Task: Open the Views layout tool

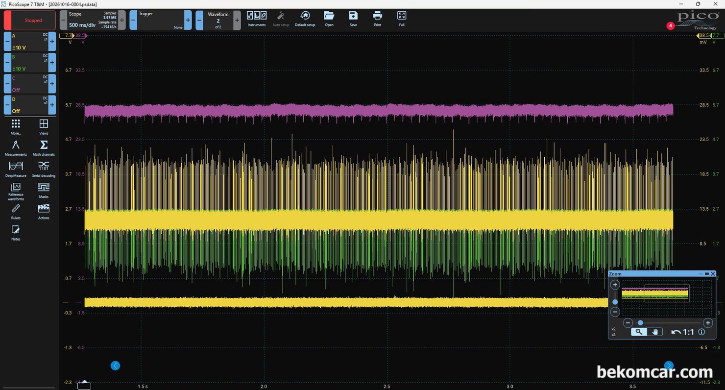Action: (x=44, y=126)
